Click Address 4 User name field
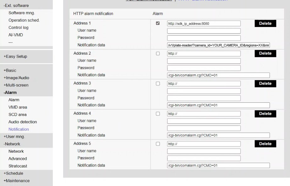Image resolution: width=290 pixels, height=186 pixels. coord(204,121)
